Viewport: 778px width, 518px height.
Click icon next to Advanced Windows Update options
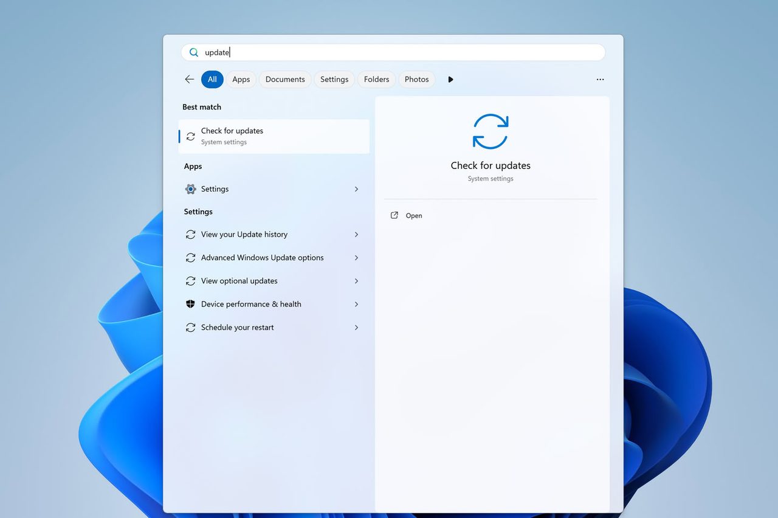[191, 258]
